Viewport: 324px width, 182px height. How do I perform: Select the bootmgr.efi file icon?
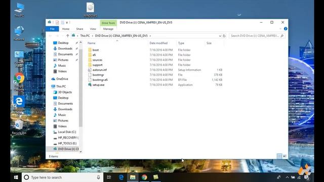(x=90, y=80)
